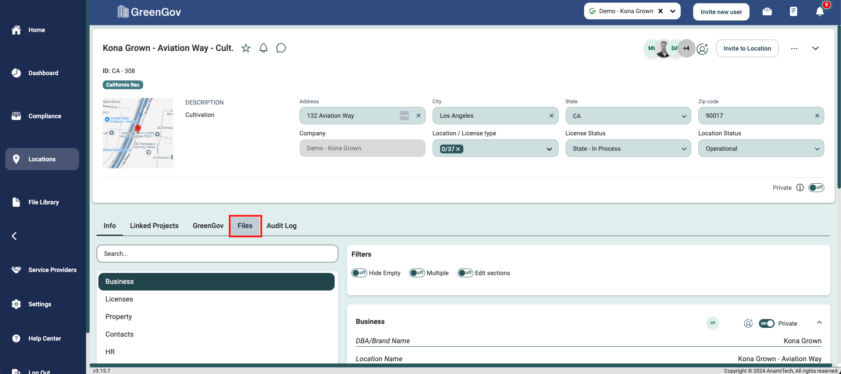The height and width of the screenshot is (374, 841).
Task: Click the ID: CA - 308 text
Action: click(119, 71)
